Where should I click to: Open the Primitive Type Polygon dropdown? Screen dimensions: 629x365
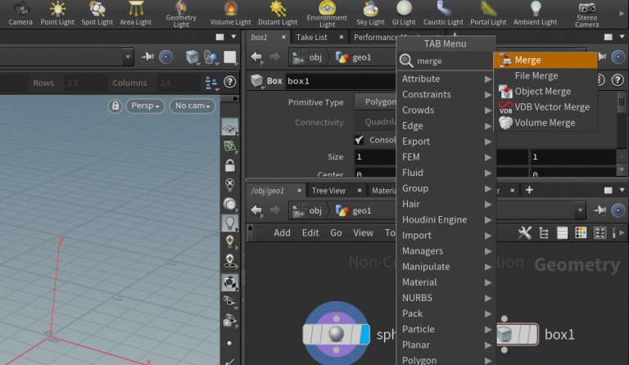[x=375, y=102]
